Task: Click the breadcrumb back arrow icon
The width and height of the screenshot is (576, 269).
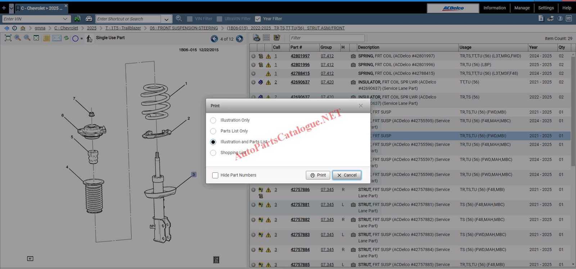Action: tap(6, 28)
